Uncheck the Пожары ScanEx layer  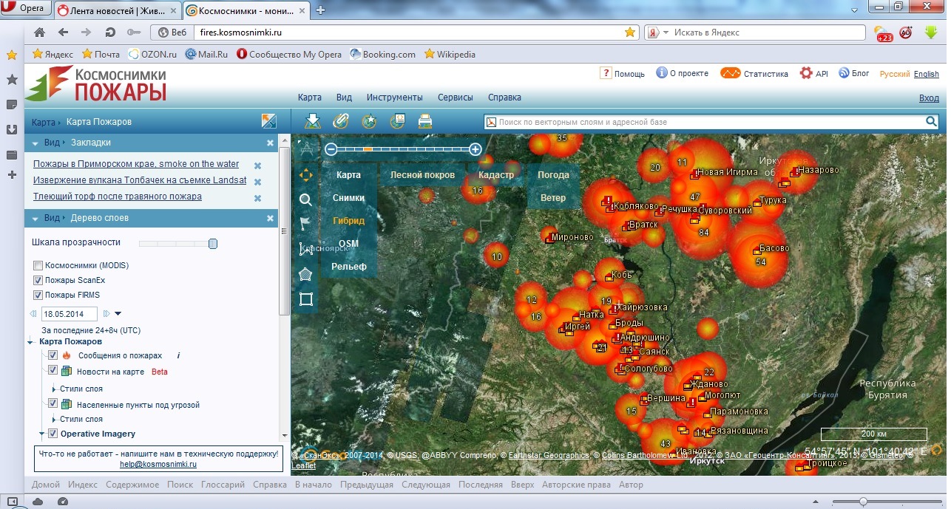click(38, 280)
